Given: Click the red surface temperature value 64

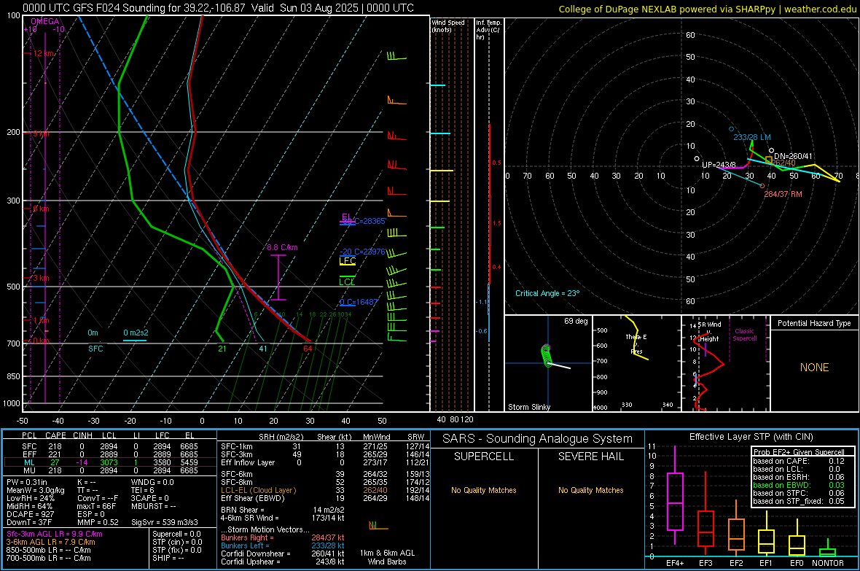Looking at the screenshot, I should (308, 349).
